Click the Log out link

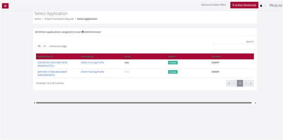[276, 5]
